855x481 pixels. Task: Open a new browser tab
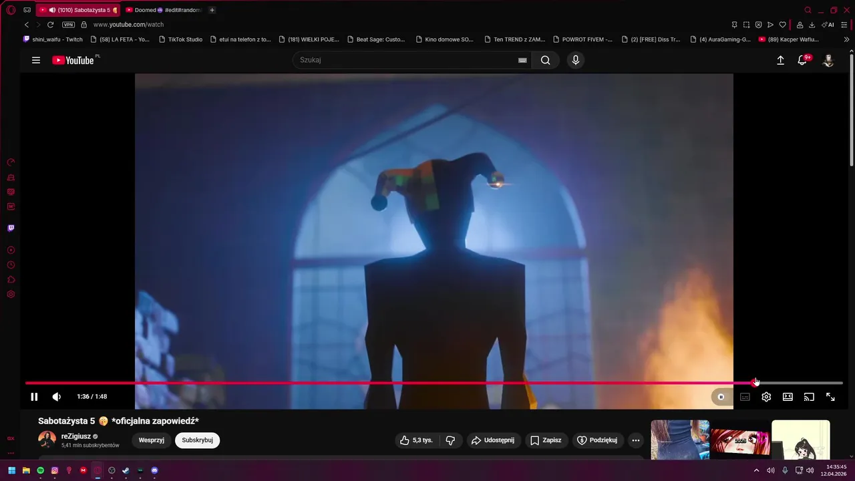click(x=212, y=10)
